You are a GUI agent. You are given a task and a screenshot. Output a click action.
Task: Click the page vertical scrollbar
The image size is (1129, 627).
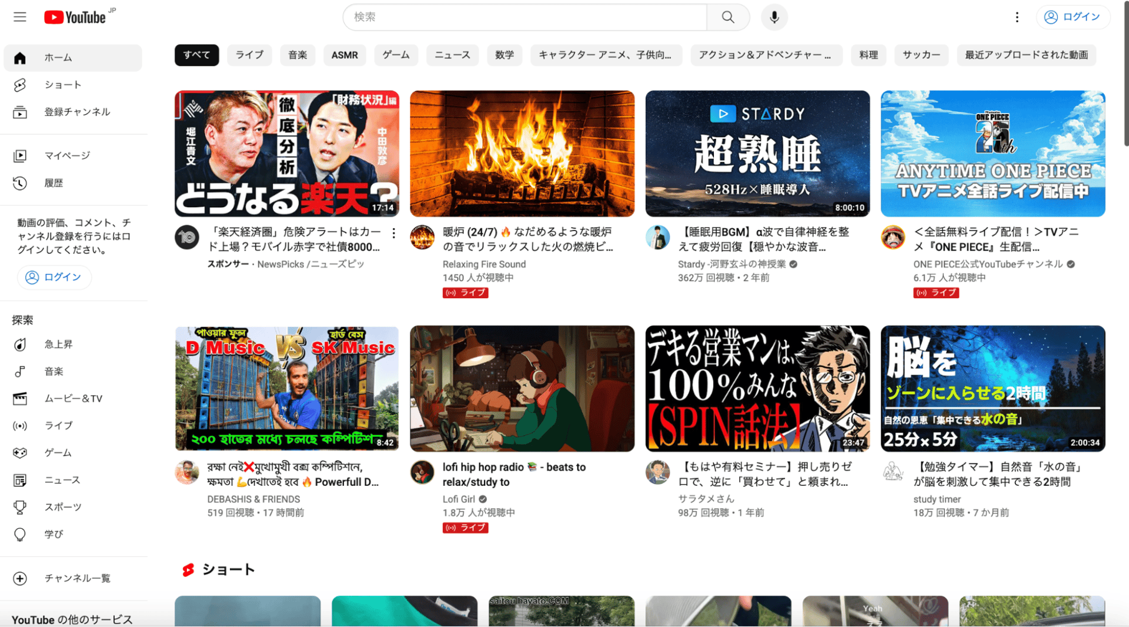coord(1125,76)
